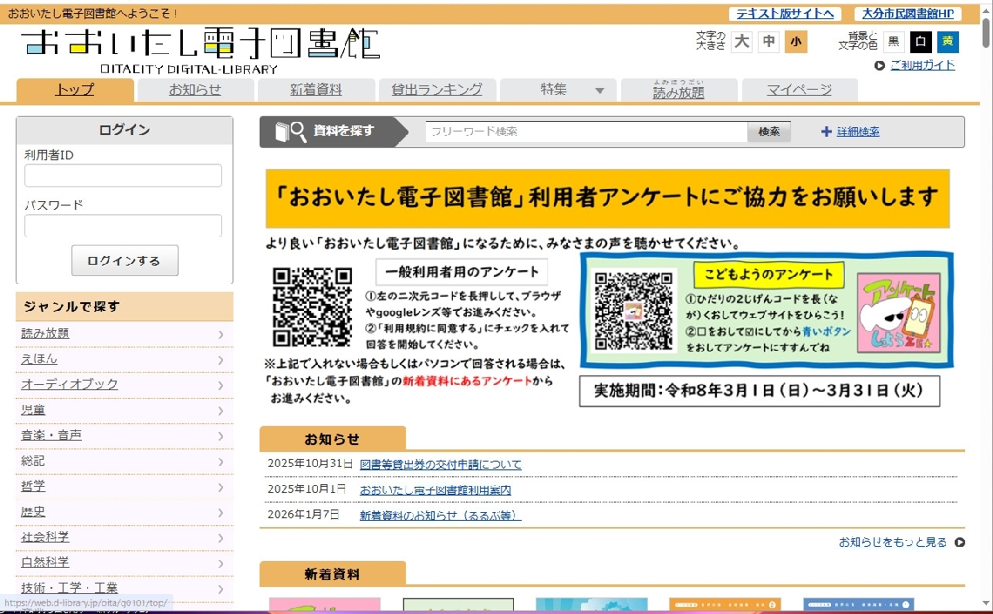Click the book search magnifier icon
Viewport: 993px width, 614px height.
point(291,132)
